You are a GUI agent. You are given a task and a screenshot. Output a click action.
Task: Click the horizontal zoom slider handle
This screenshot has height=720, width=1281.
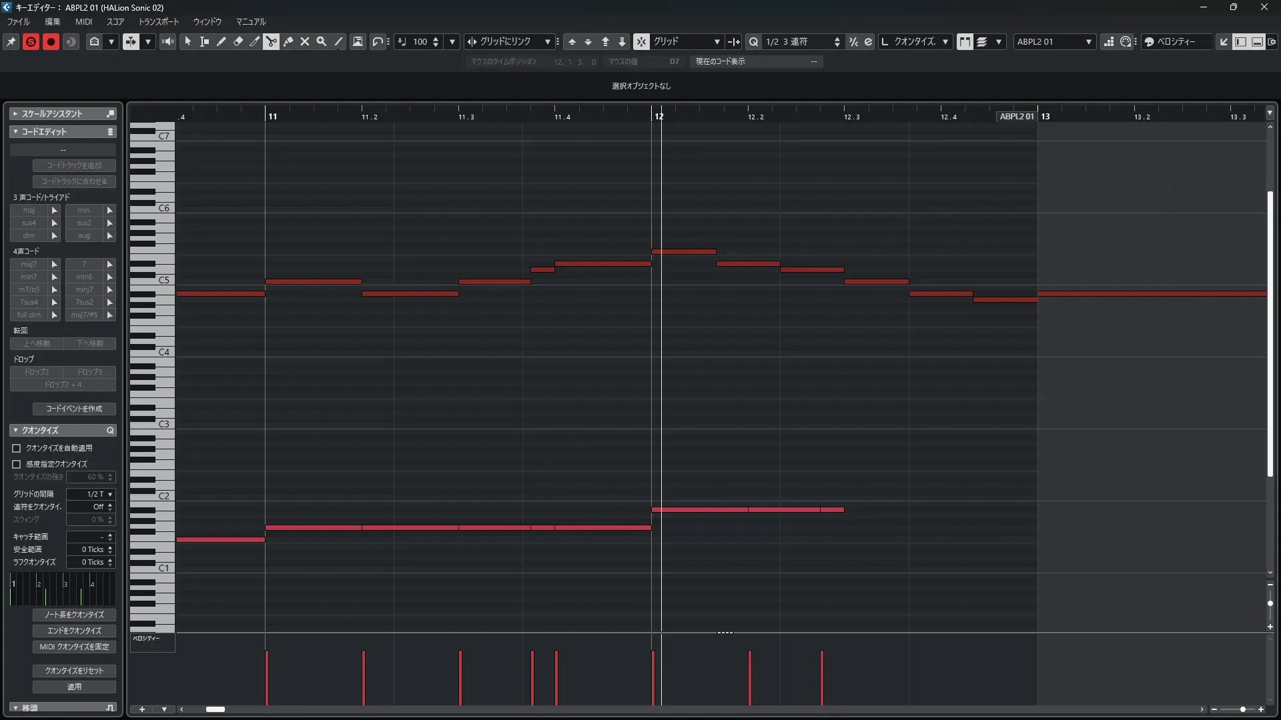pos(1242,709)
